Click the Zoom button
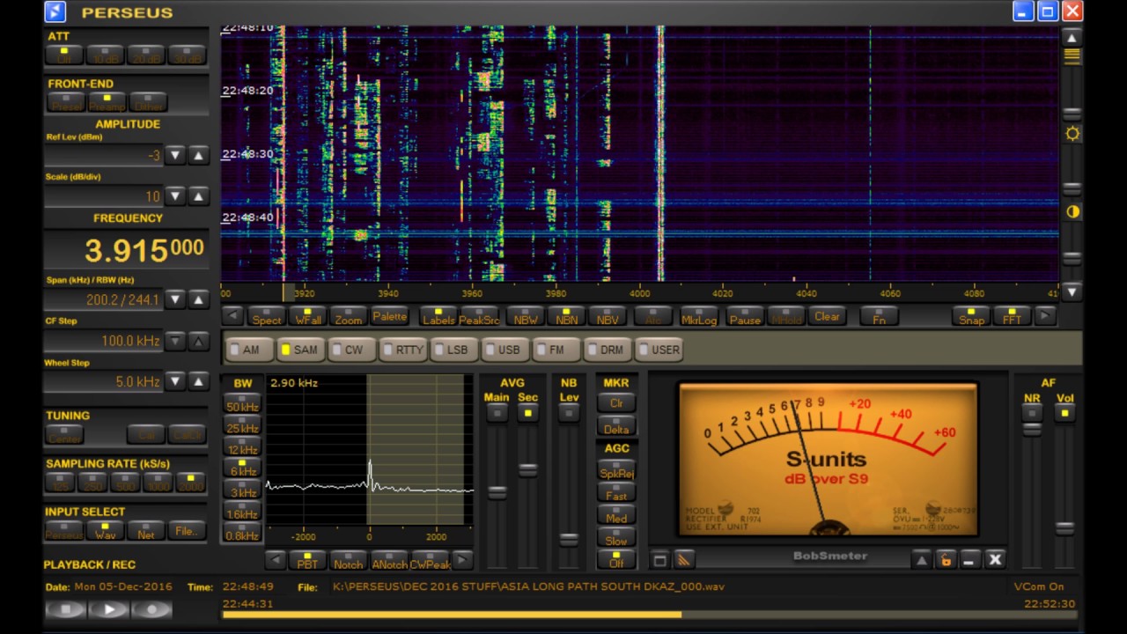This screenshot has height=634, width=1127. click(x=348, y=316)
